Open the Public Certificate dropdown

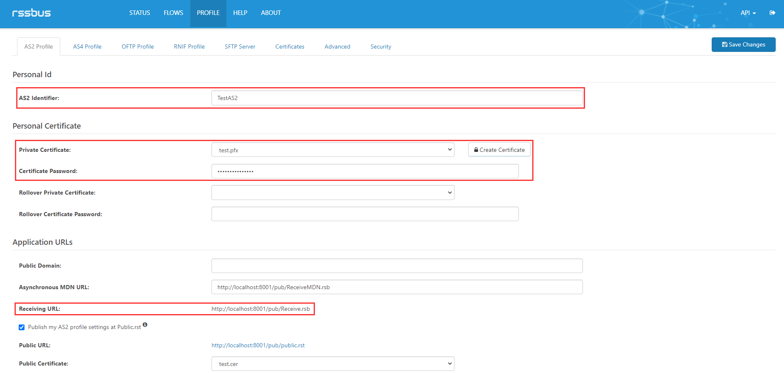point(332,364)
